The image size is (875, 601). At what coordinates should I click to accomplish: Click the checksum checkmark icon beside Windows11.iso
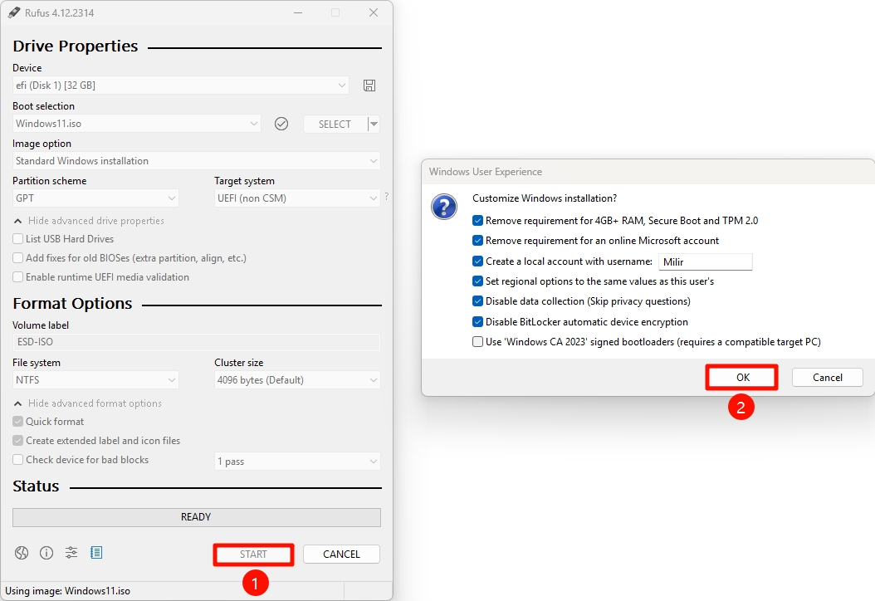click(281, 124)
